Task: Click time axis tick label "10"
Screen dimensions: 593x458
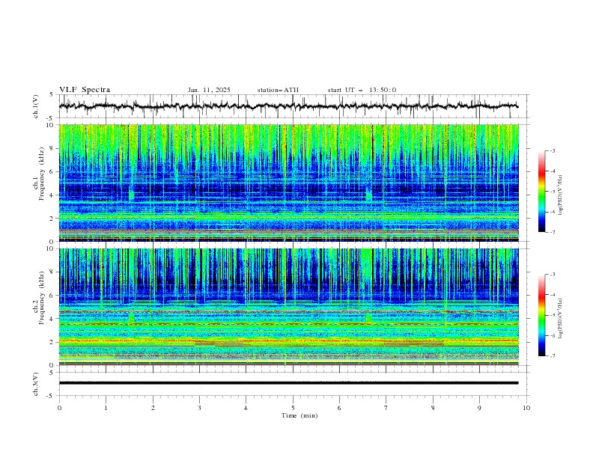Action: [x=526, y=408]
